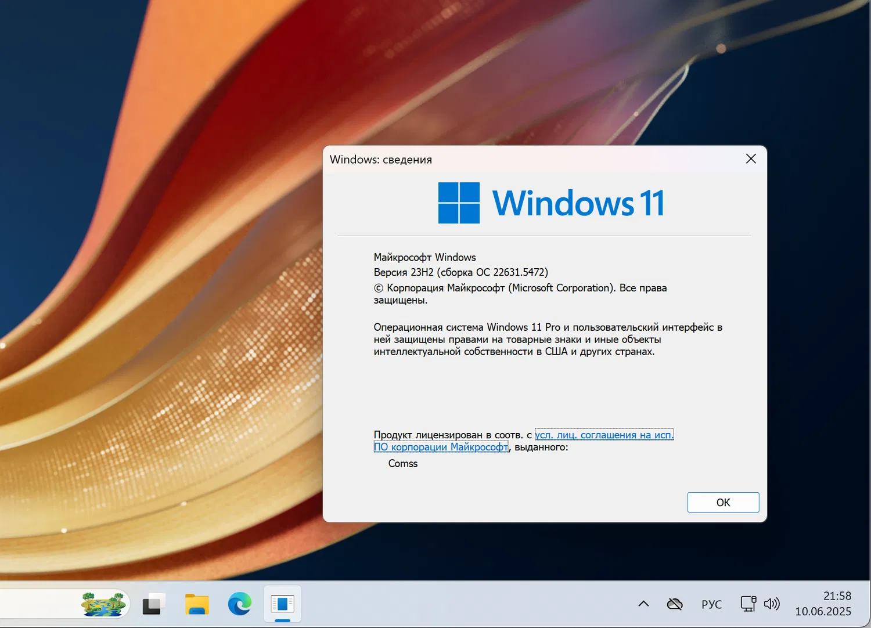Expand hidden icons in the system tray
Screen dimensions: 871x628
tap(643, 604)
